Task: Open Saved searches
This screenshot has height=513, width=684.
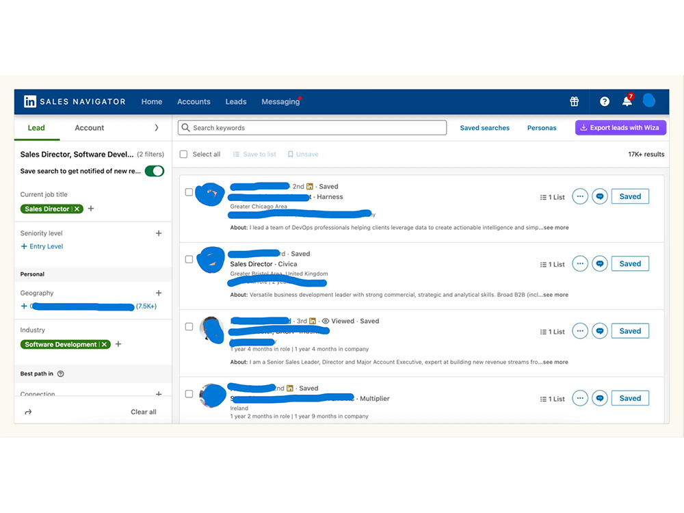Action: pyautogui.click(x=485, y=128)
